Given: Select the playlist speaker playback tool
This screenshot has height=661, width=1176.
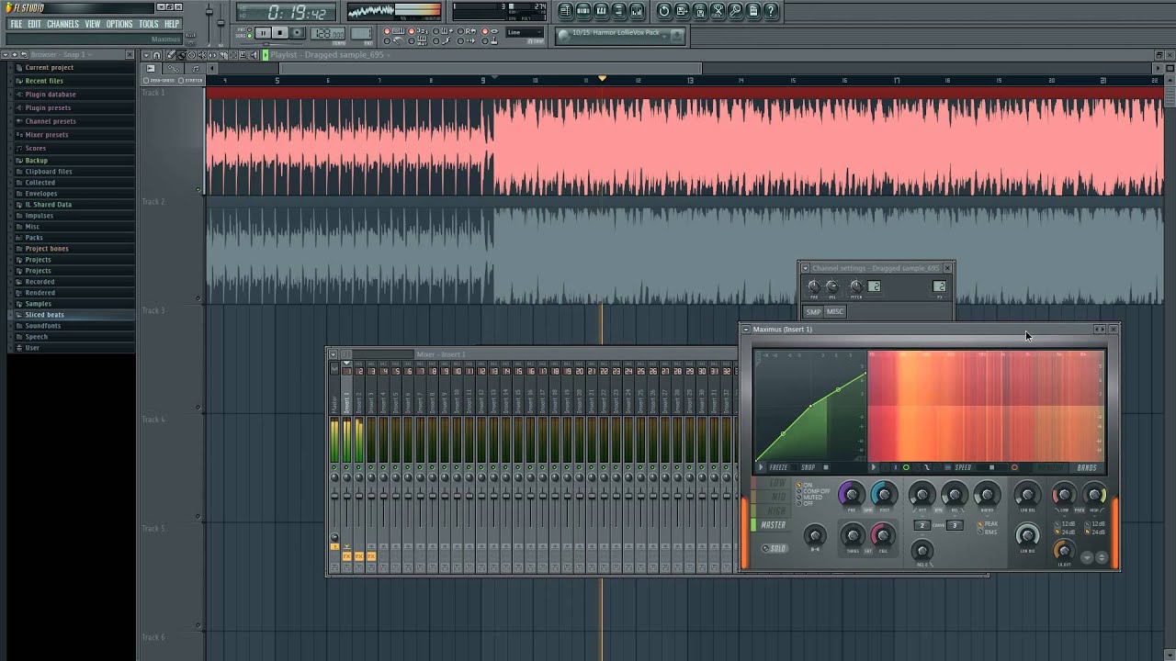Looking at the screenshot, I should click(x=253, y=55).
